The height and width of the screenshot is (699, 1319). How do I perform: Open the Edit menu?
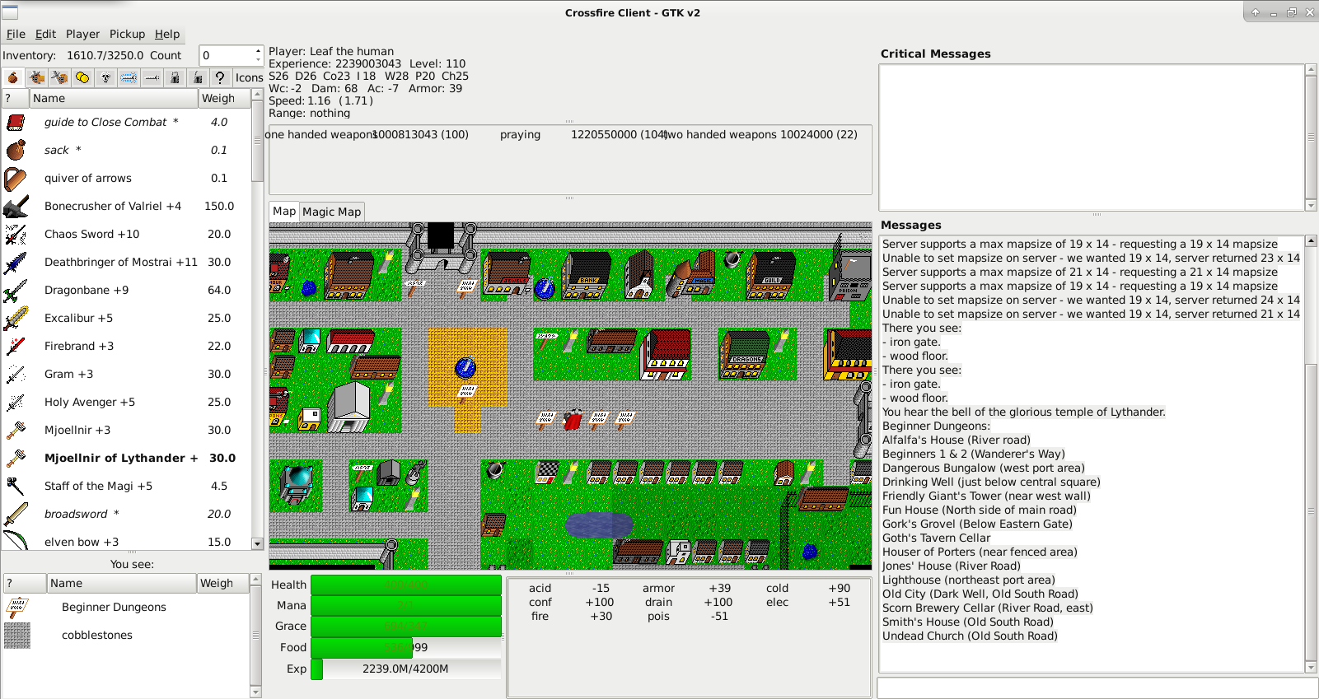pos(45,34)
